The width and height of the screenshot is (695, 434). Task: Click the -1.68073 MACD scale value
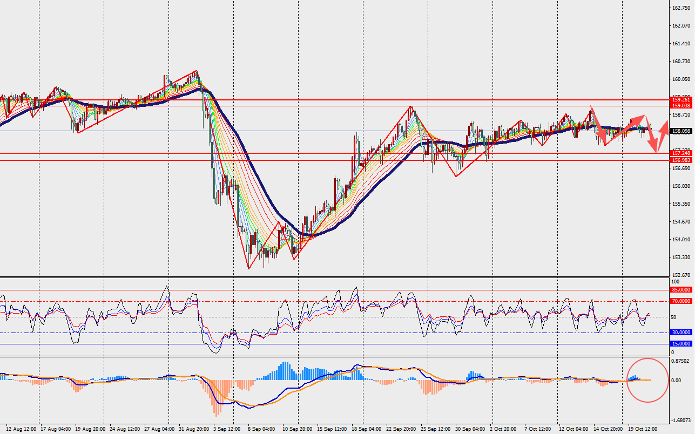(x=680, y=420)
